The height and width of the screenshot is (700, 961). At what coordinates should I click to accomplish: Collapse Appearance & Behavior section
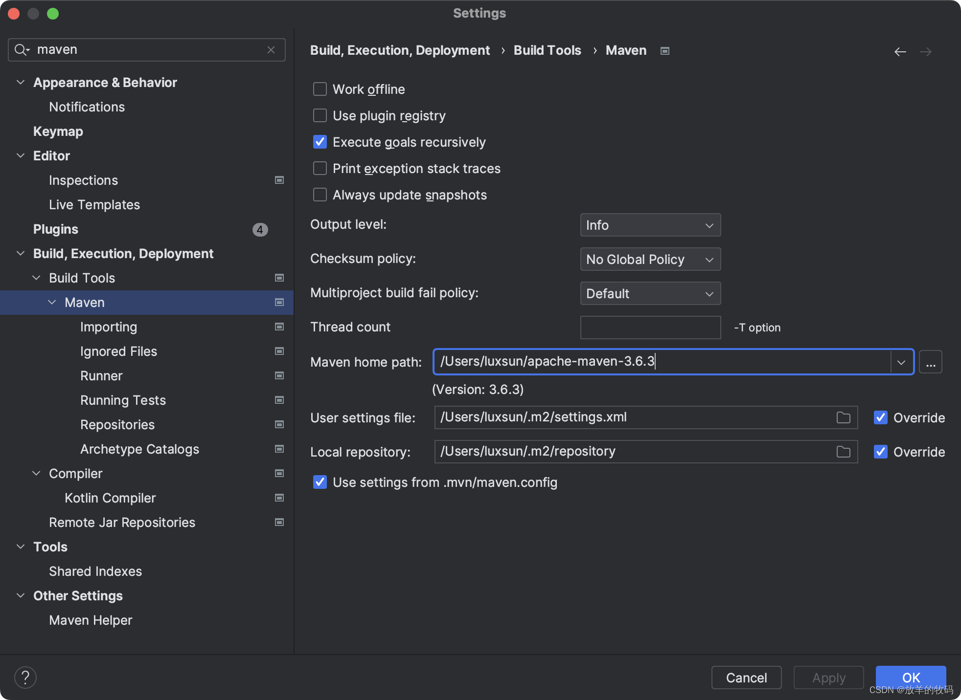[x=21, y=82]
